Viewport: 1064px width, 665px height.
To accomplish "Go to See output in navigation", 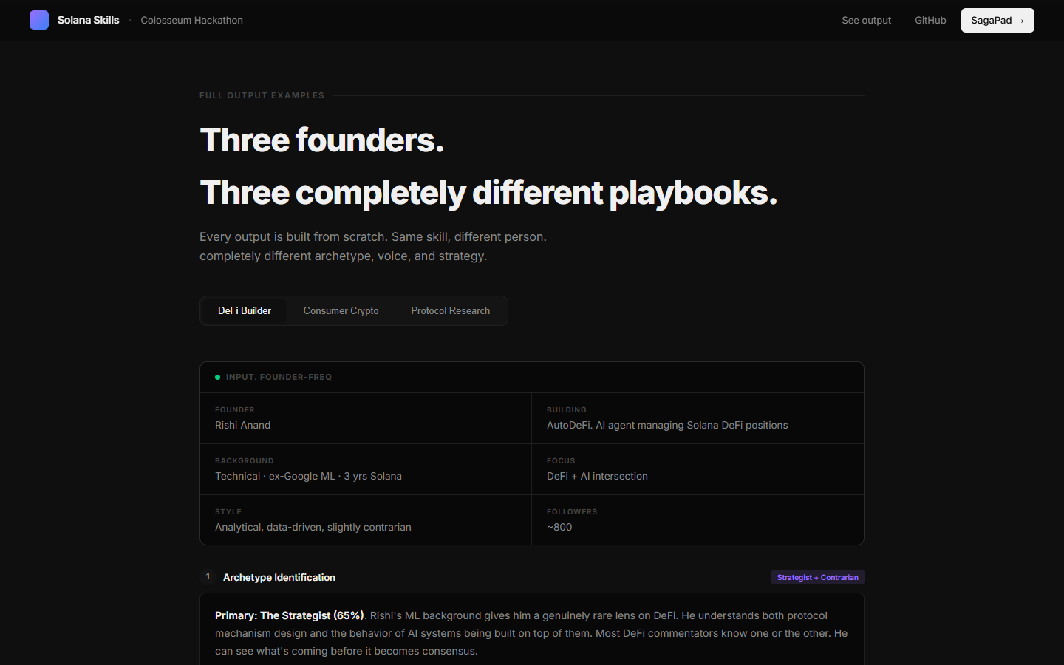I will 866,20.
